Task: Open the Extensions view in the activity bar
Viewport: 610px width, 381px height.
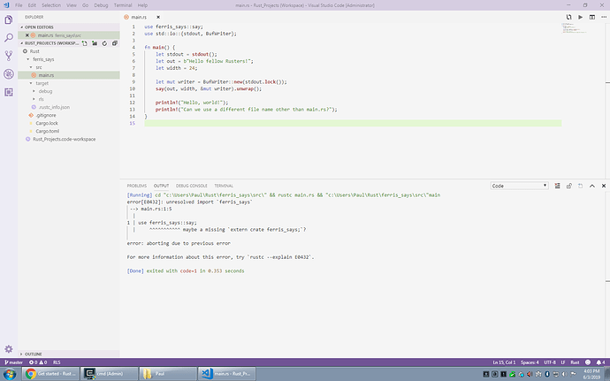Action: pyautogui.click(x=9, y=92)
